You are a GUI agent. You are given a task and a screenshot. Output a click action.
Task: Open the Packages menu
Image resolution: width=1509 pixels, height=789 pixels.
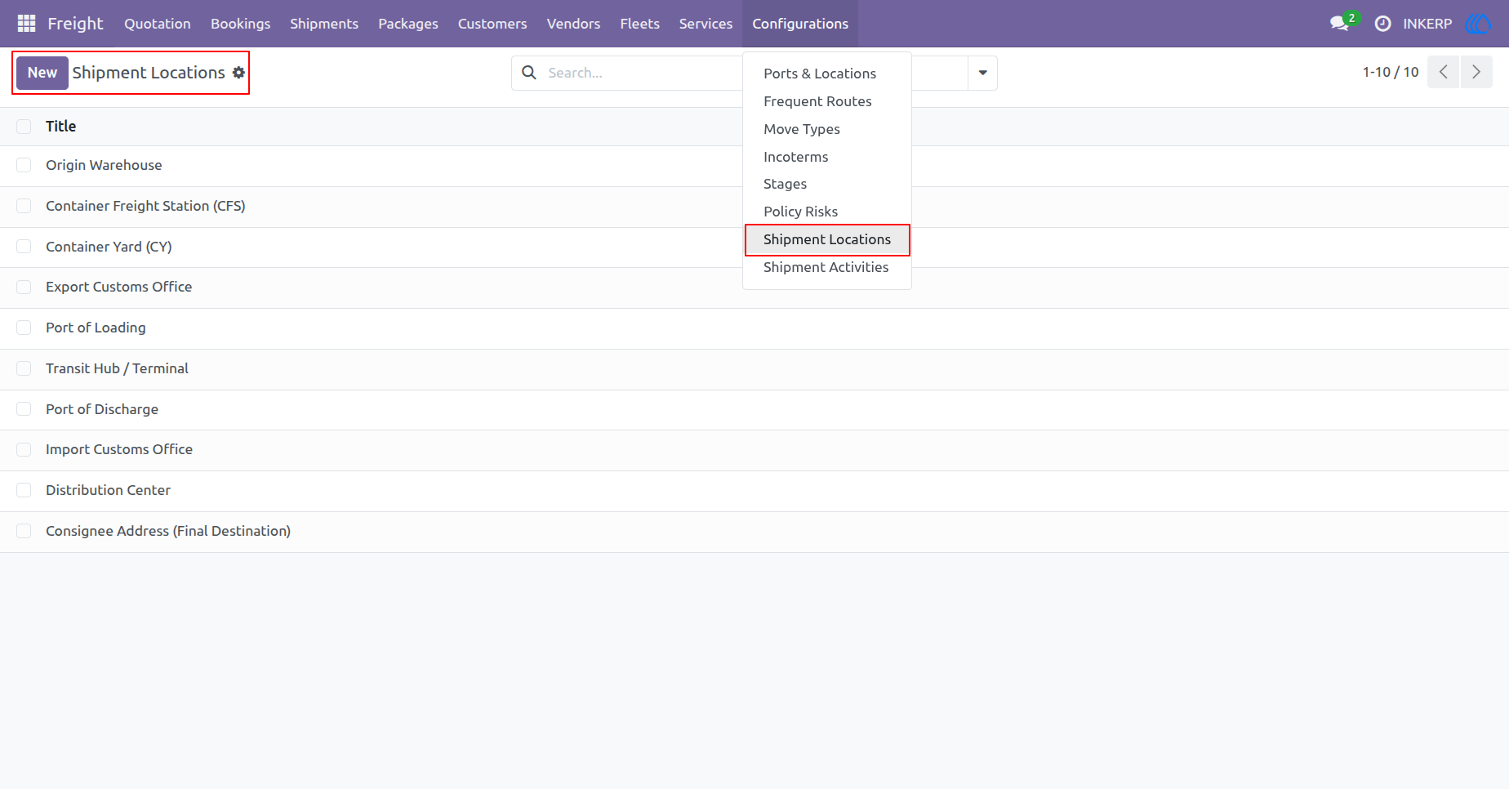point(408,24)
